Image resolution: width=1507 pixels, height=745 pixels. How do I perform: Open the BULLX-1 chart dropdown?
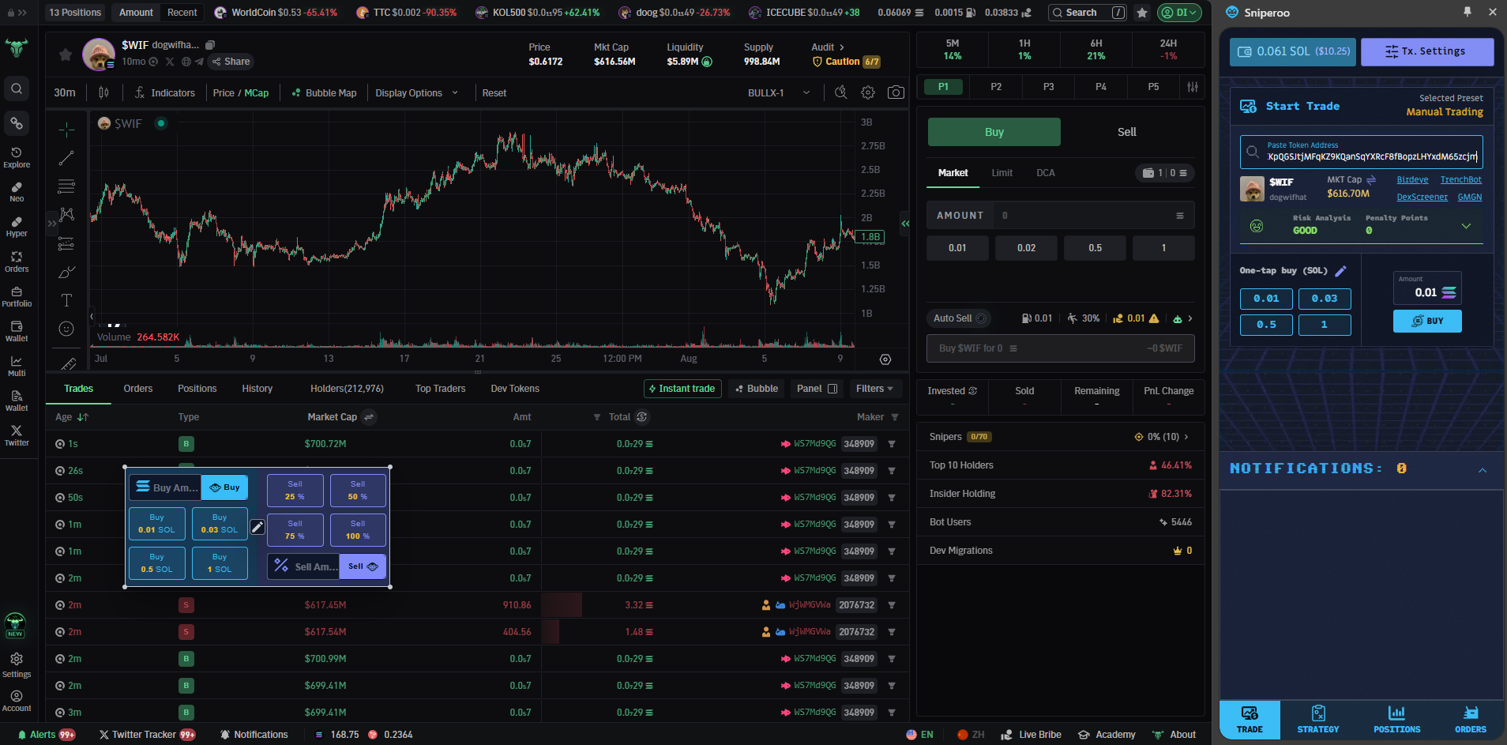point(780,92)
